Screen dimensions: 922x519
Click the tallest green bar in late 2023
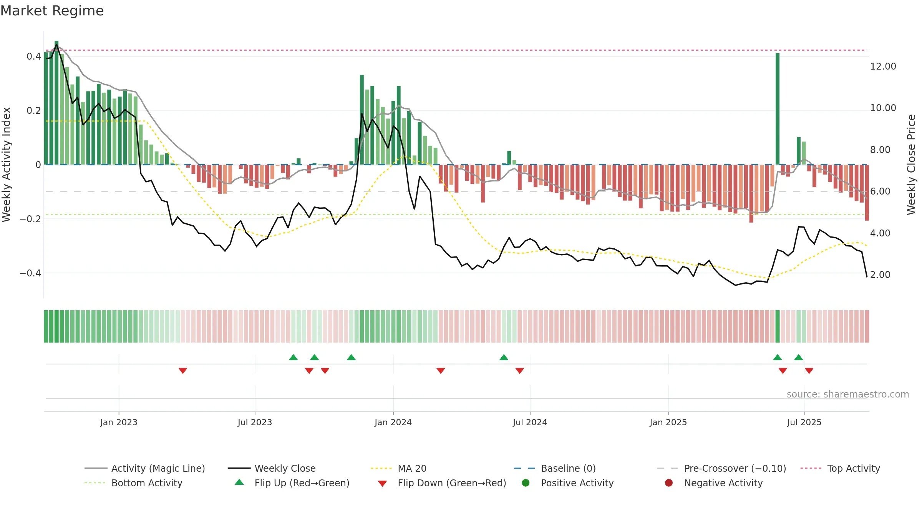[362, 120]
